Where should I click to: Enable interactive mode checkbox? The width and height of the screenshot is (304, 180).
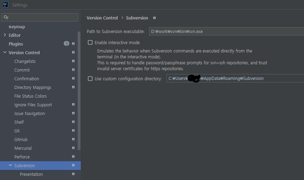[x=90, y=43]
